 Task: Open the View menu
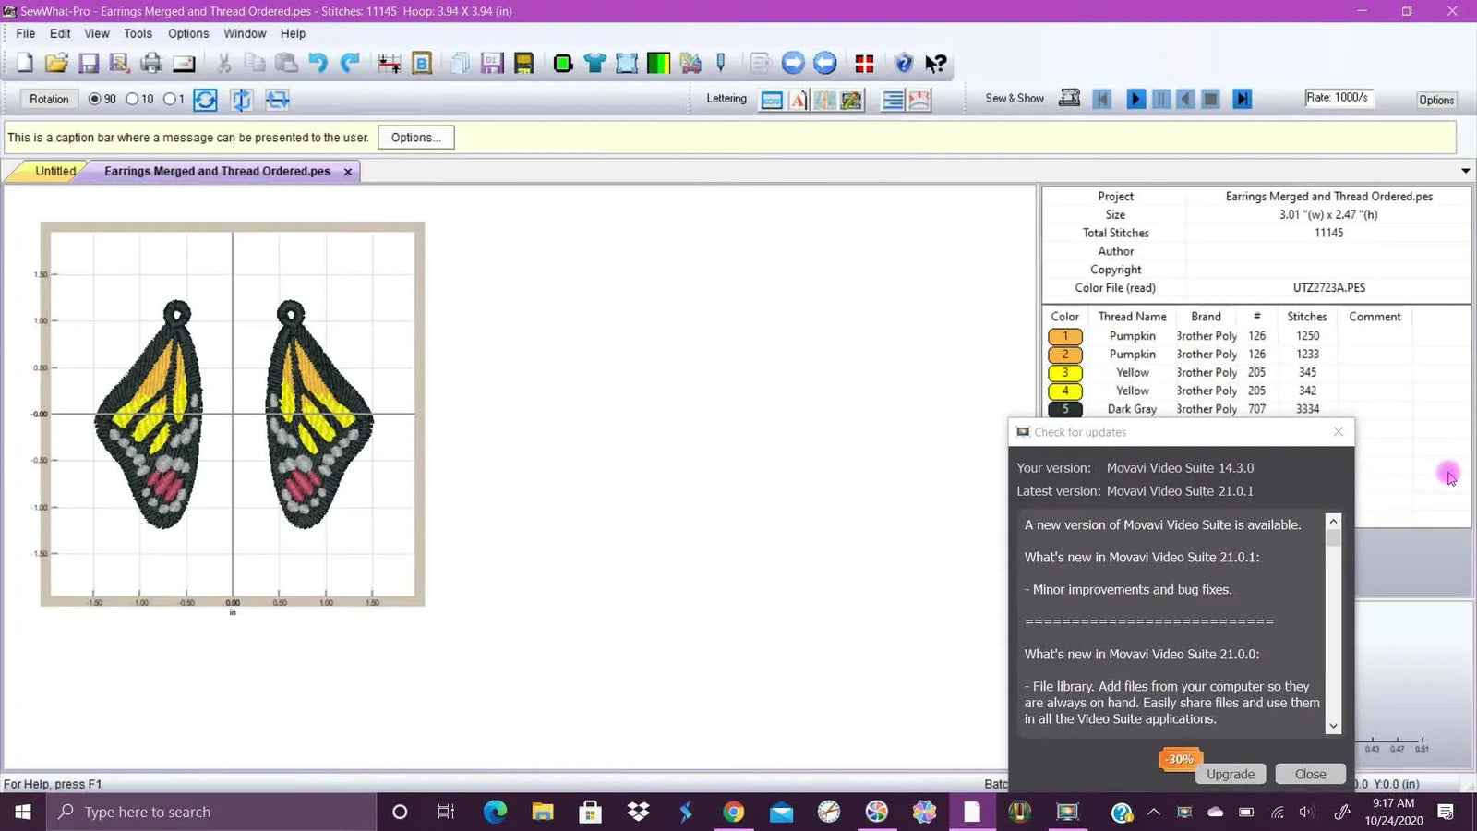97,33
